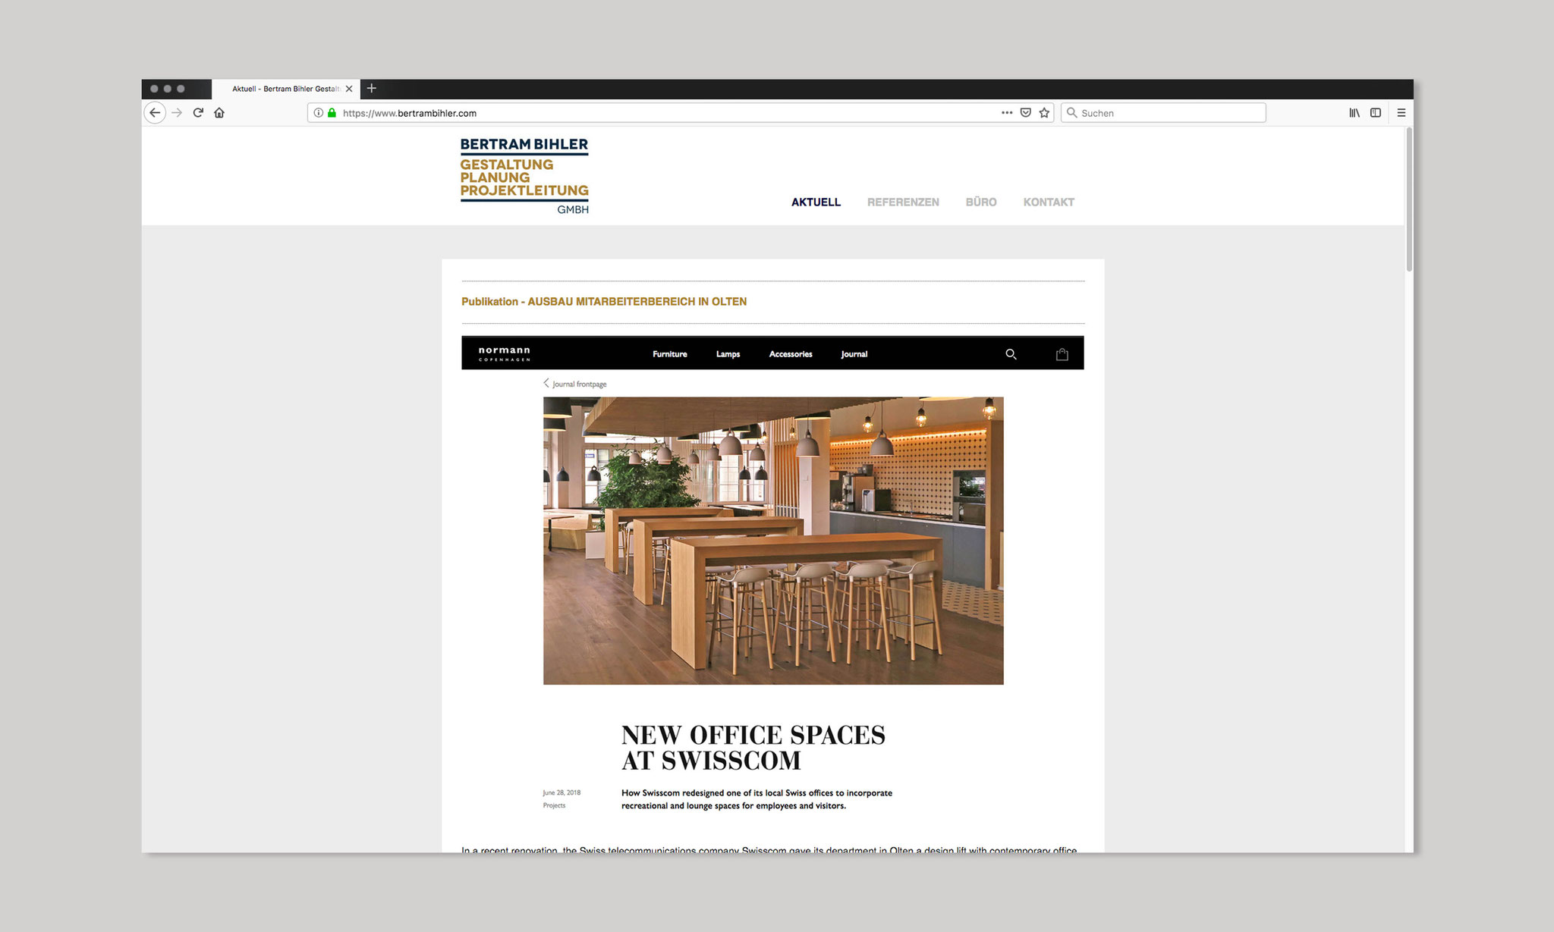
Task: Click the macOS window close dot
Action: (x=154, y=89)
